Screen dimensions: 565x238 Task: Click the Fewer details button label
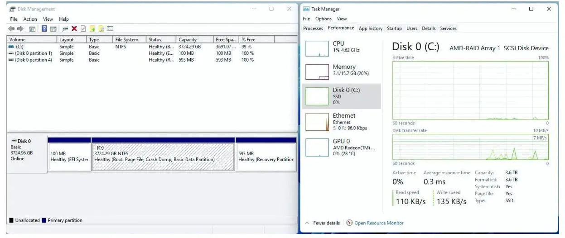click(x=326, y=223)
